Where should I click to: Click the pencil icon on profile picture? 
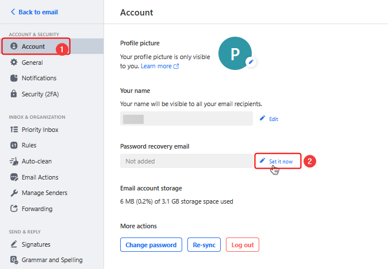[x=250, y=62]
